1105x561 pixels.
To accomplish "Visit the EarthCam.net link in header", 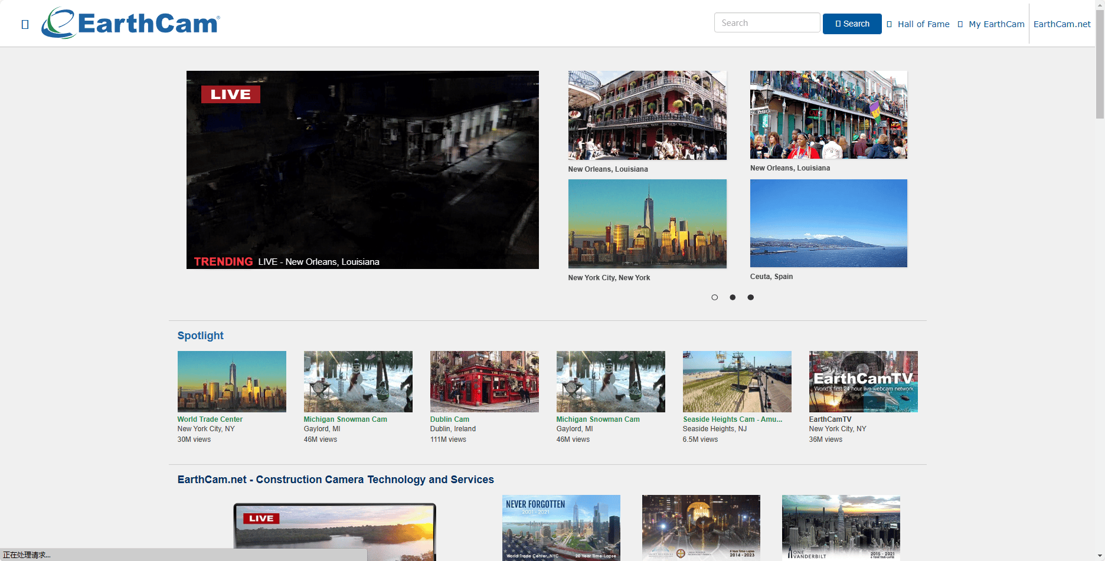I will click(x=1061, y=24).
